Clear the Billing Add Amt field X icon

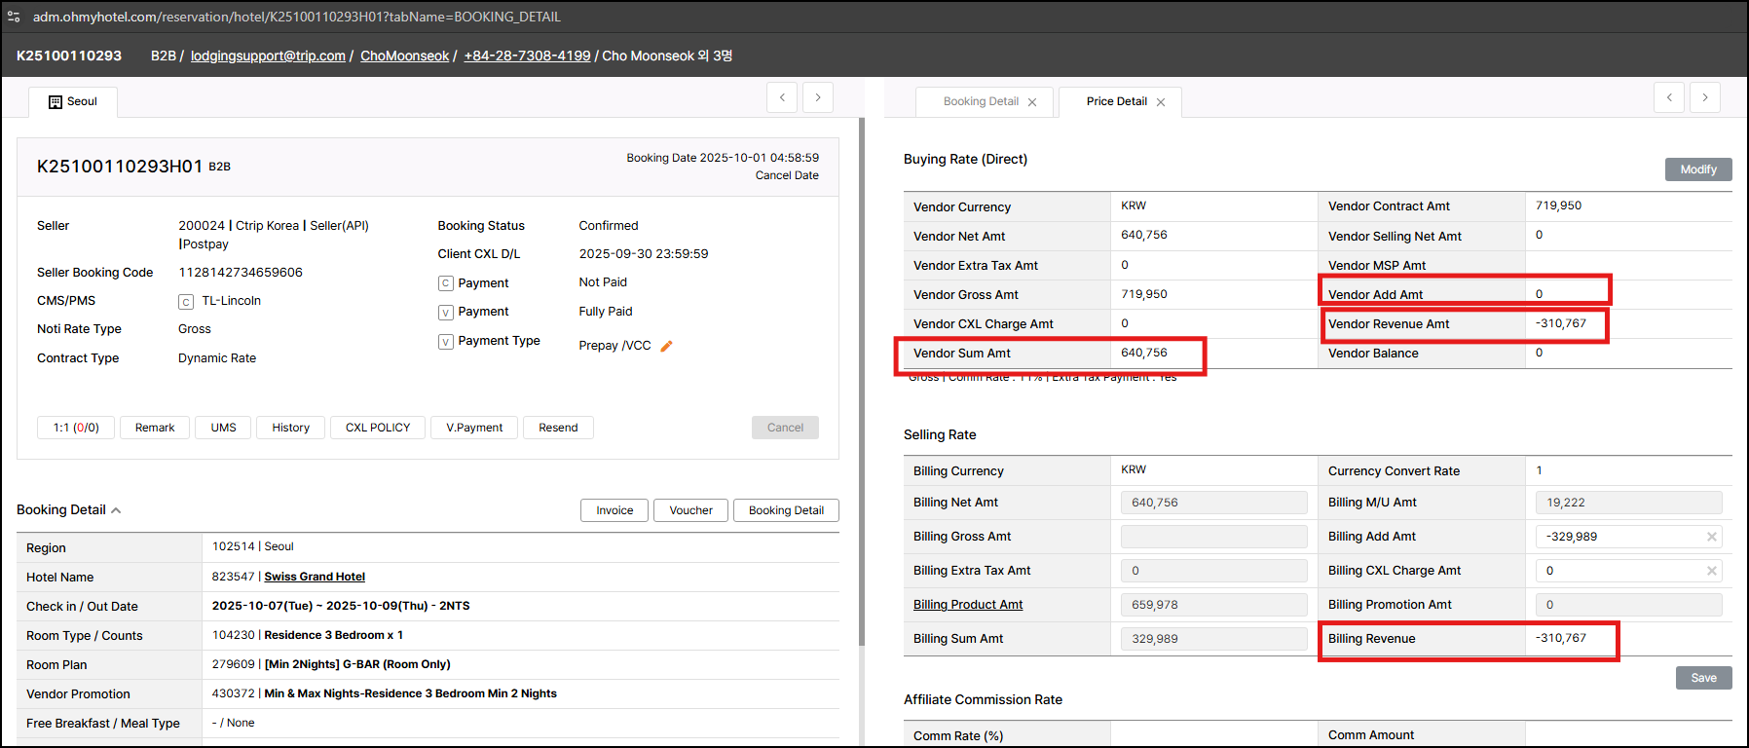coord(1711,537)
